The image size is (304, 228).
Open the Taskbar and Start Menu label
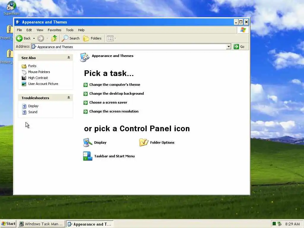point(114,156)
